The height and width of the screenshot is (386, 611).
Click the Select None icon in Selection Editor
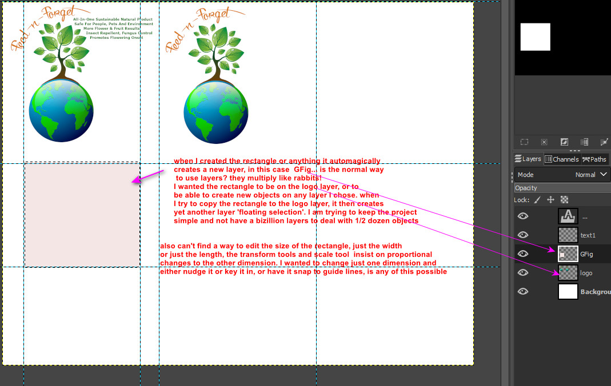tap(544, 142)
